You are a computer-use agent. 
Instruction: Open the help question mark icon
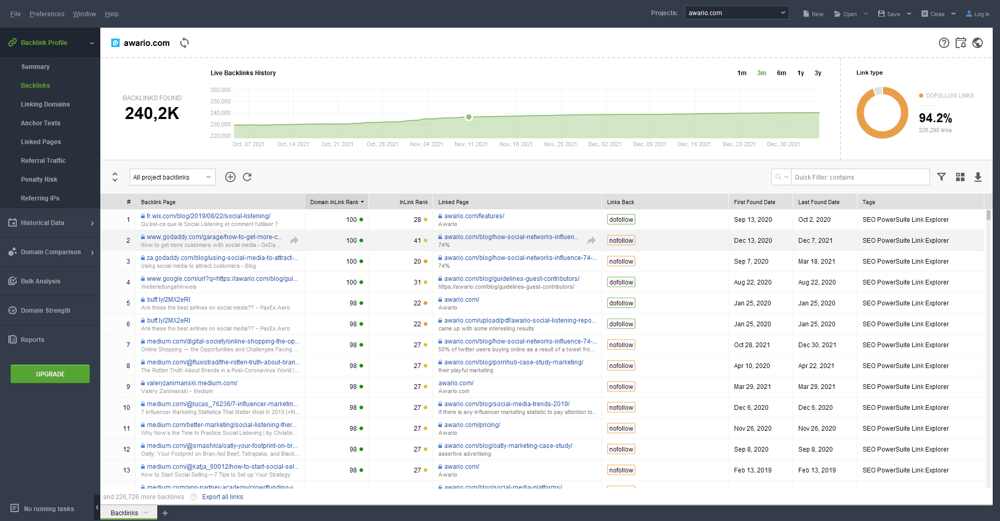[944, 43]
